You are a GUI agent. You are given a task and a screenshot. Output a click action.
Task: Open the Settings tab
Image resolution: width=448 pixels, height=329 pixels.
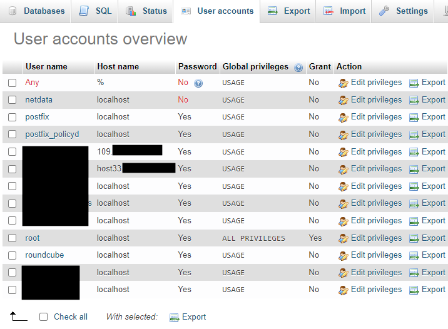(402, 11)
